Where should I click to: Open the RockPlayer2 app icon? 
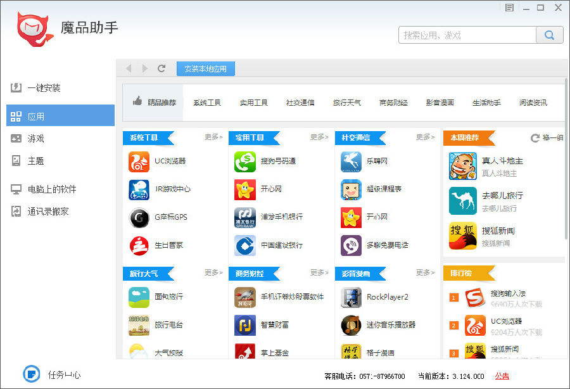[x=351, y=297]
